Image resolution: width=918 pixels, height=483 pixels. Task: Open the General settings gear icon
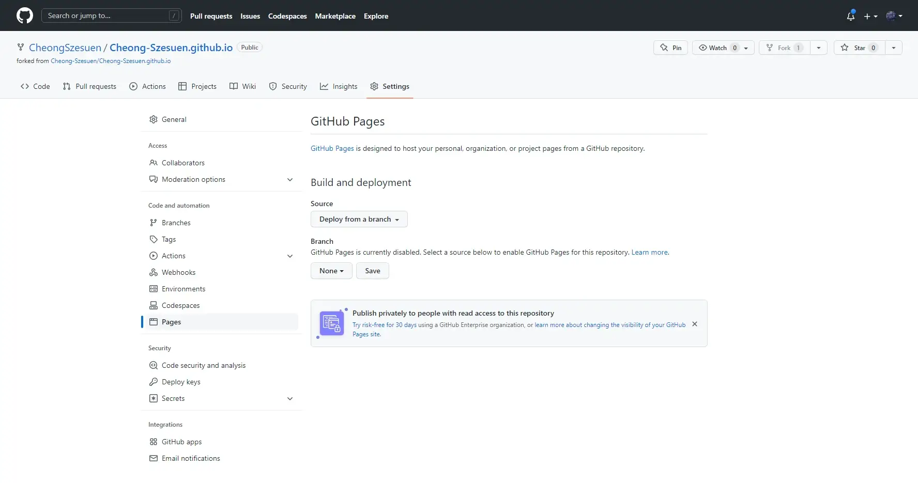(154, 119)
